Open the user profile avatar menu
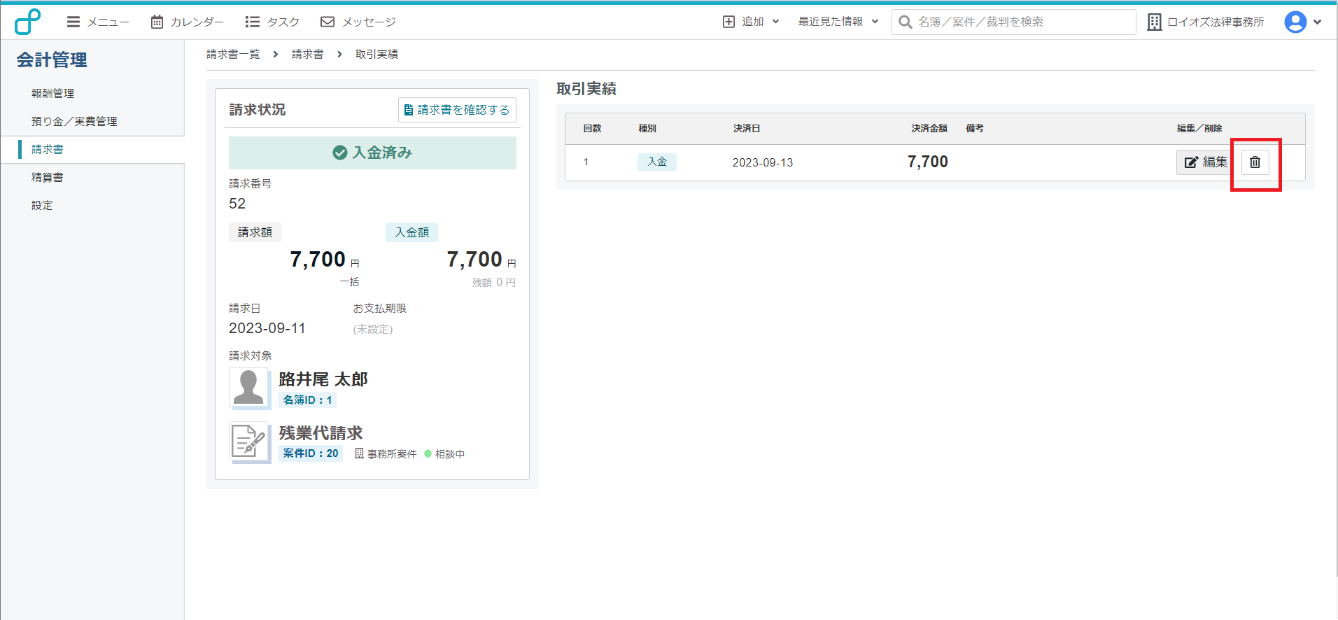 tap(1295, 22)
